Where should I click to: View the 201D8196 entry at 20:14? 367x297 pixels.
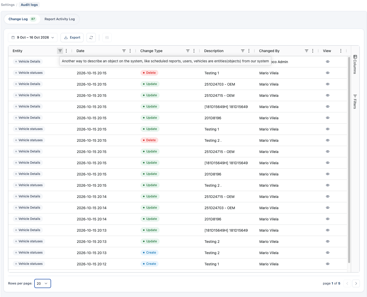328,219
